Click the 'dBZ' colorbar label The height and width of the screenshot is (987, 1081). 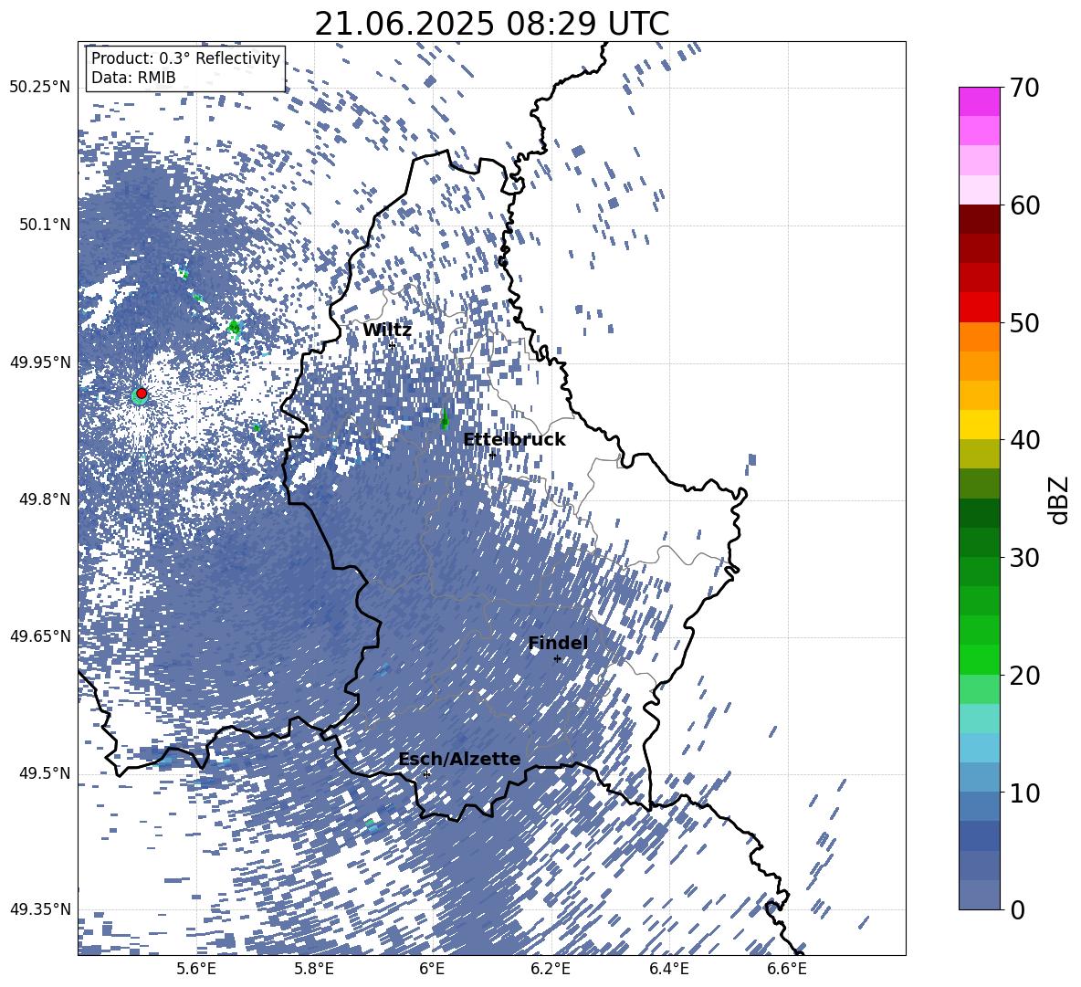[x=1060, y=499]
